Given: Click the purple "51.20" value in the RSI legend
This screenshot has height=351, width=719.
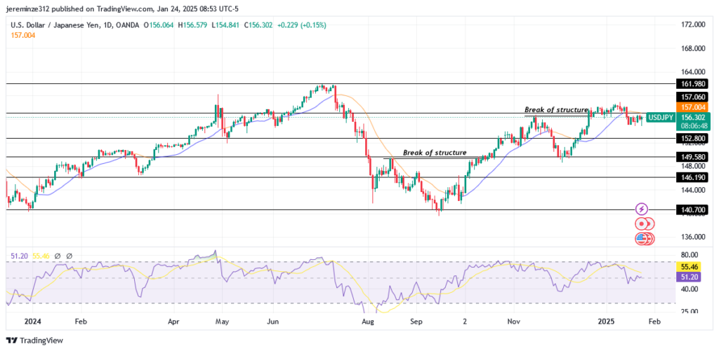Looking at the screenshot, I should click(x=18, y=256).
